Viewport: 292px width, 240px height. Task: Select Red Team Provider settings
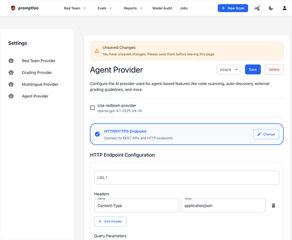[39, 61]
